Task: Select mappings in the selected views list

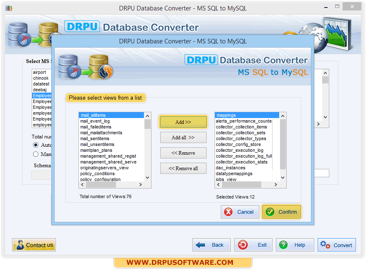Action: pos(247,115)
